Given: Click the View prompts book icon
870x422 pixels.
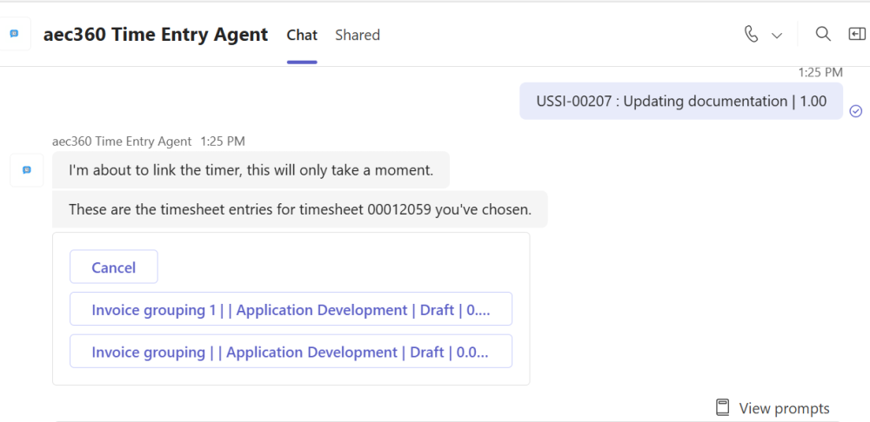Looking at the screenshot, I should click(722, 407).
